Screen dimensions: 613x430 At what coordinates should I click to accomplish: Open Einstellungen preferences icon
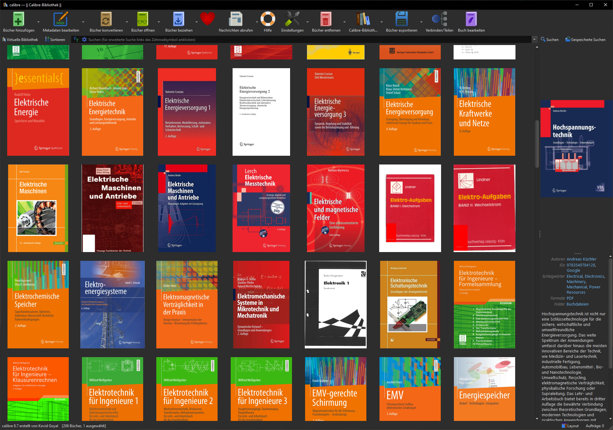[292, 19]
